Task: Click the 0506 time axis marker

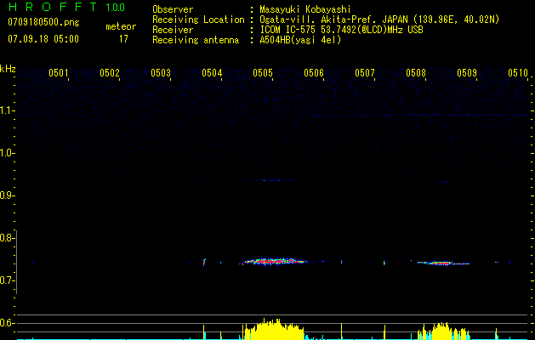Action: pos(314,72)
